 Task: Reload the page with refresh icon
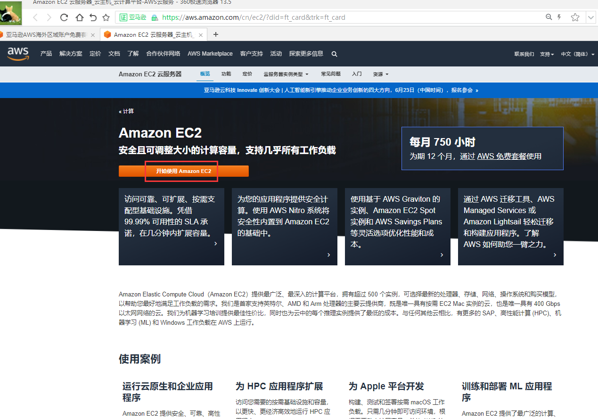pos(64,17)
